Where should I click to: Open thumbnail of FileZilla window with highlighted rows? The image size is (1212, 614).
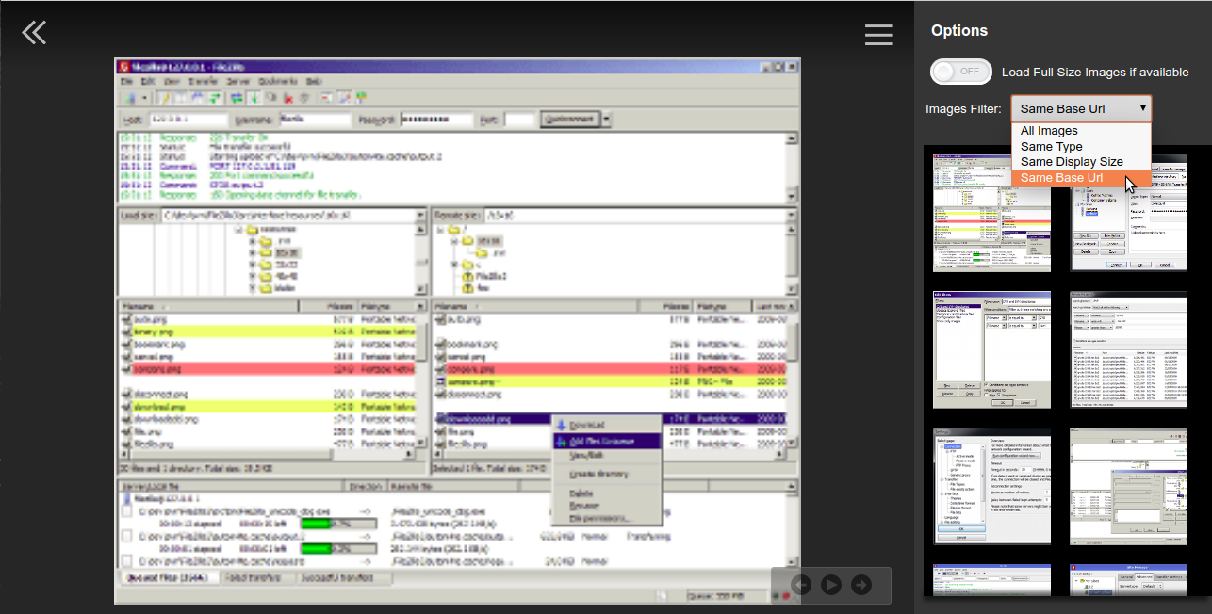[x=992, y=213]
